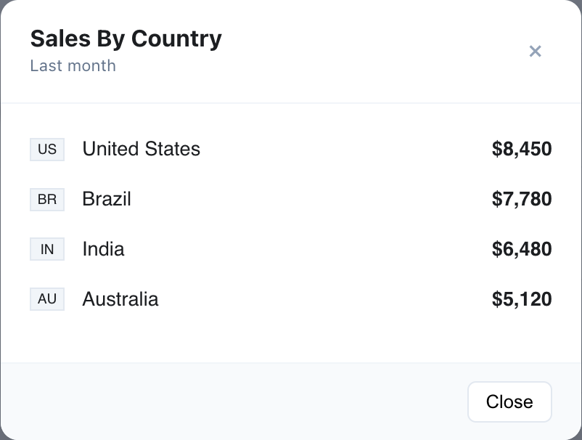Click the Australia country name text

(120, 299)
